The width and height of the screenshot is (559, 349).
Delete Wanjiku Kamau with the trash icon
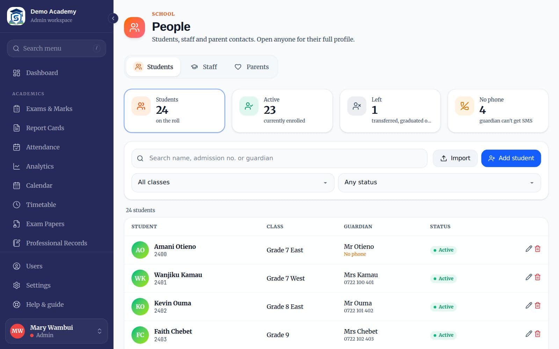[x=538, y=277]
